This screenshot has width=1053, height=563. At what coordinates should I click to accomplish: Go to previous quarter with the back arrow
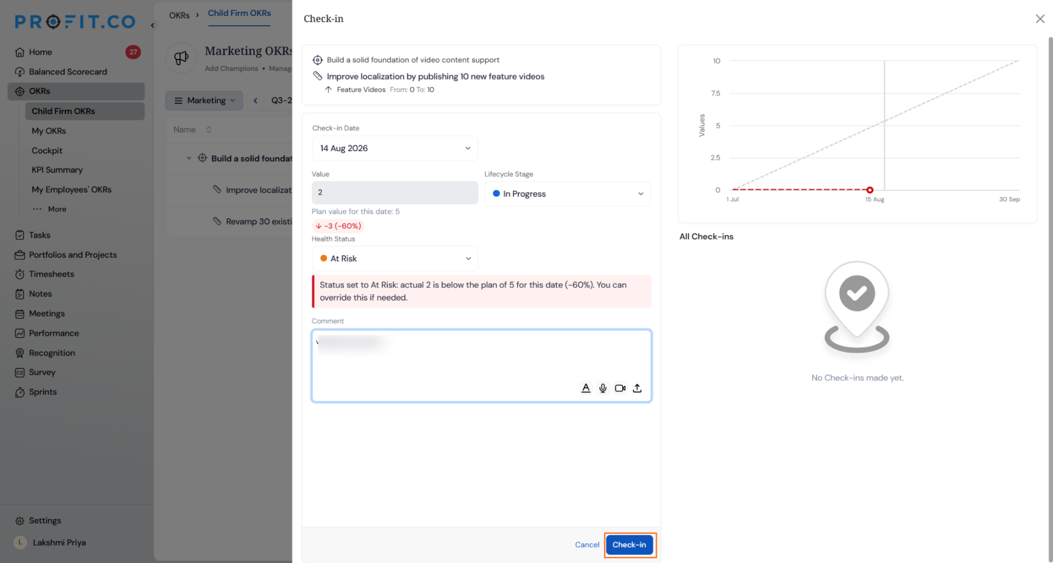pos(255,100)
